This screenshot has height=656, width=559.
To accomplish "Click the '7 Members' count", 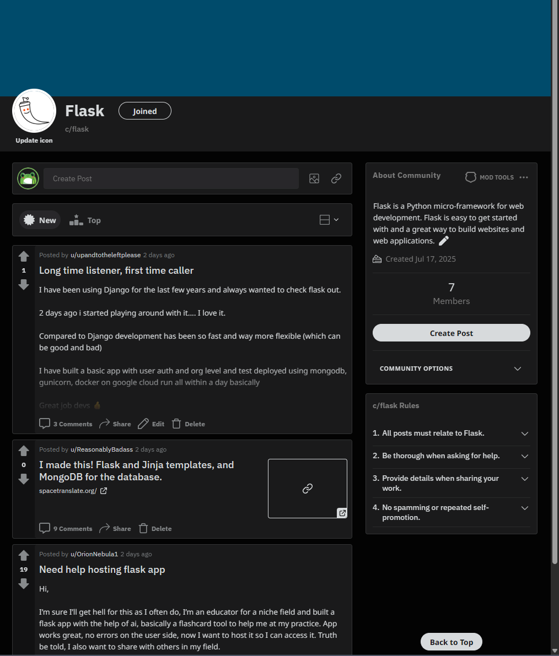I will point(452,293).
